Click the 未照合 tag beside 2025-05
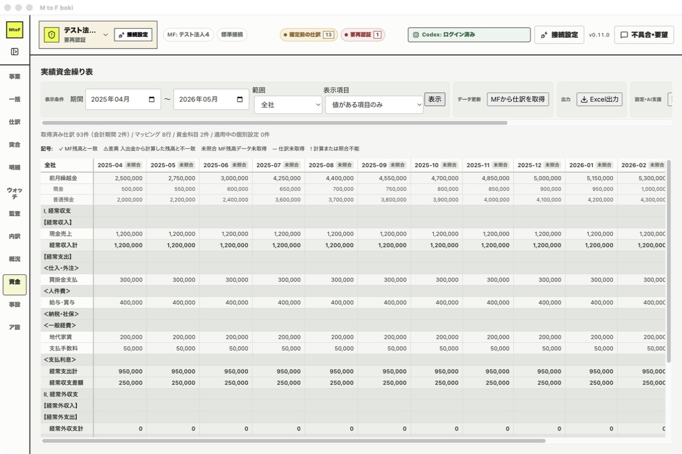682x454 pixels. click(x=186, y=165)
